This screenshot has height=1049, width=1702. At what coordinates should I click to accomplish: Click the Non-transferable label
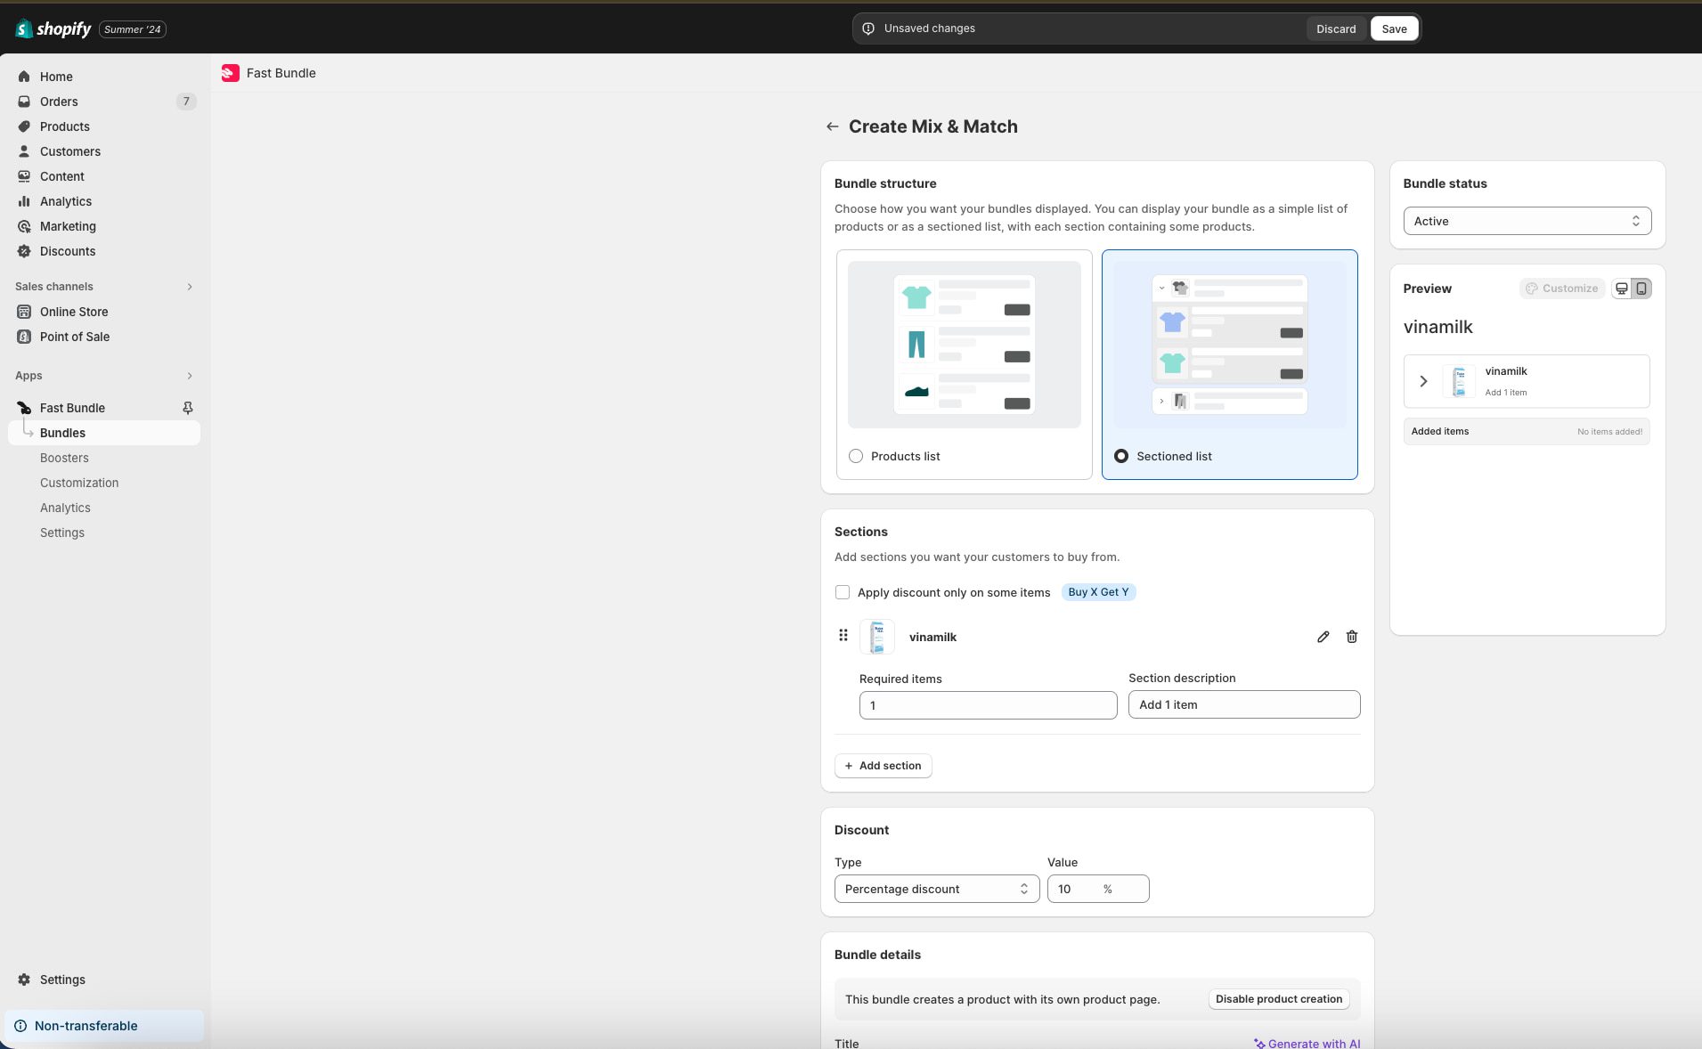tap(86, 1026)
